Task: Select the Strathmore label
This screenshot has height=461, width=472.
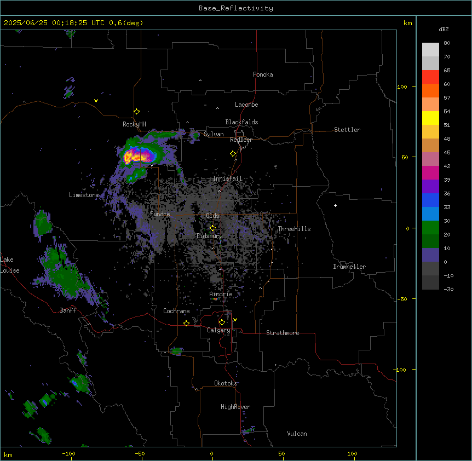Action: click(283, 333)
